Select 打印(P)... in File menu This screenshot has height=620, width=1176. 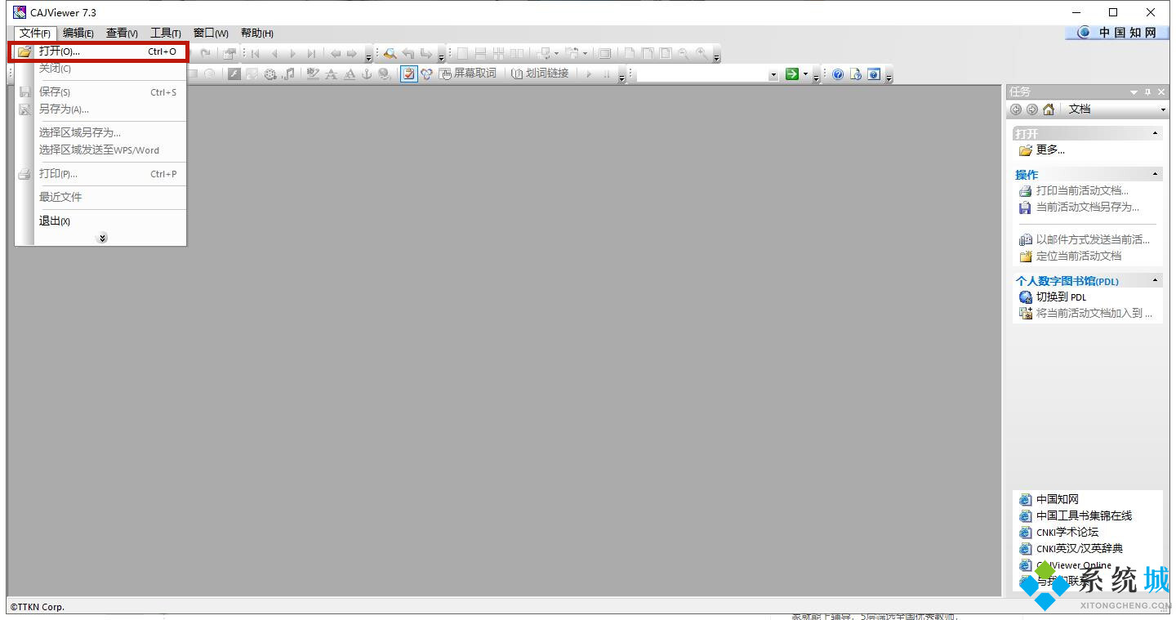pos(99,174)
